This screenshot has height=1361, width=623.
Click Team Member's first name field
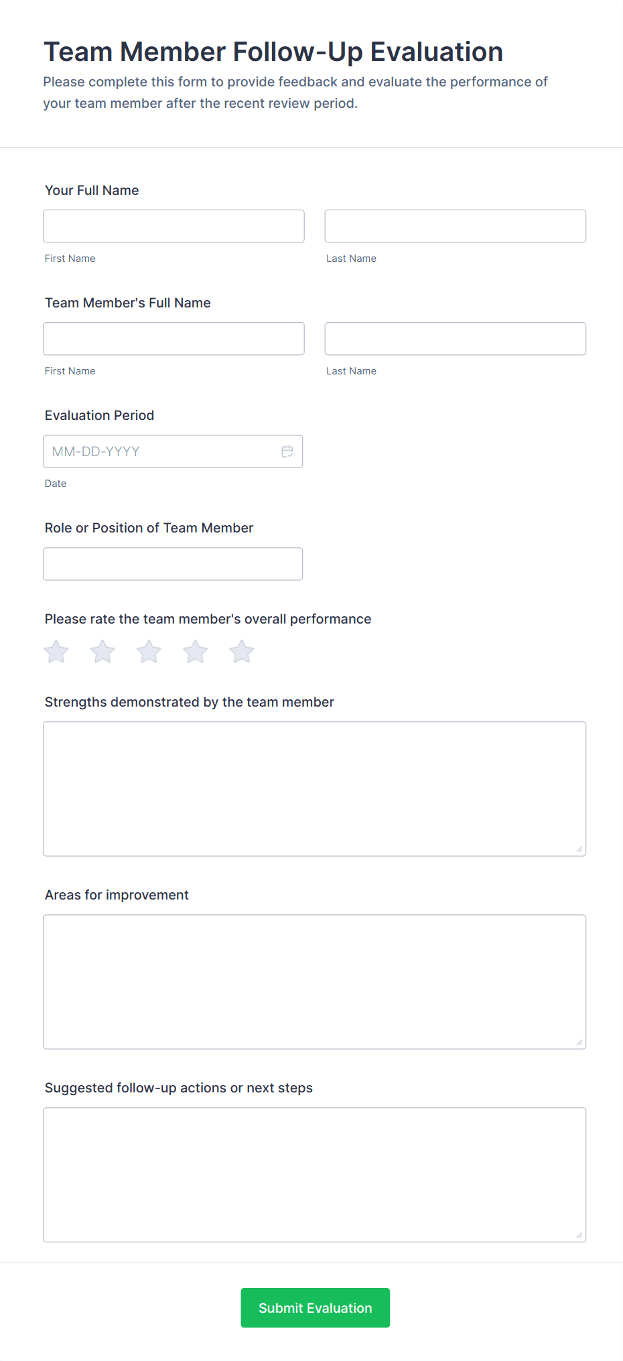[x=174, y=338]
